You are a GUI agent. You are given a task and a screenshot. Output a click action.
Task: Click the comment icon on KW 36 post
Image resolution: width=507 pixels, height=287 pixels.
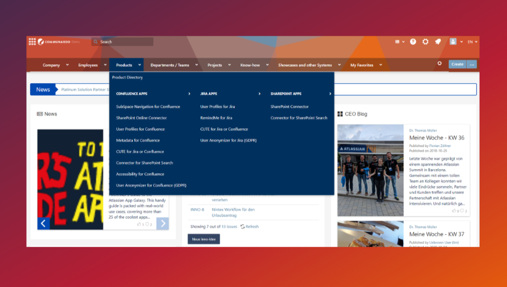462,210
